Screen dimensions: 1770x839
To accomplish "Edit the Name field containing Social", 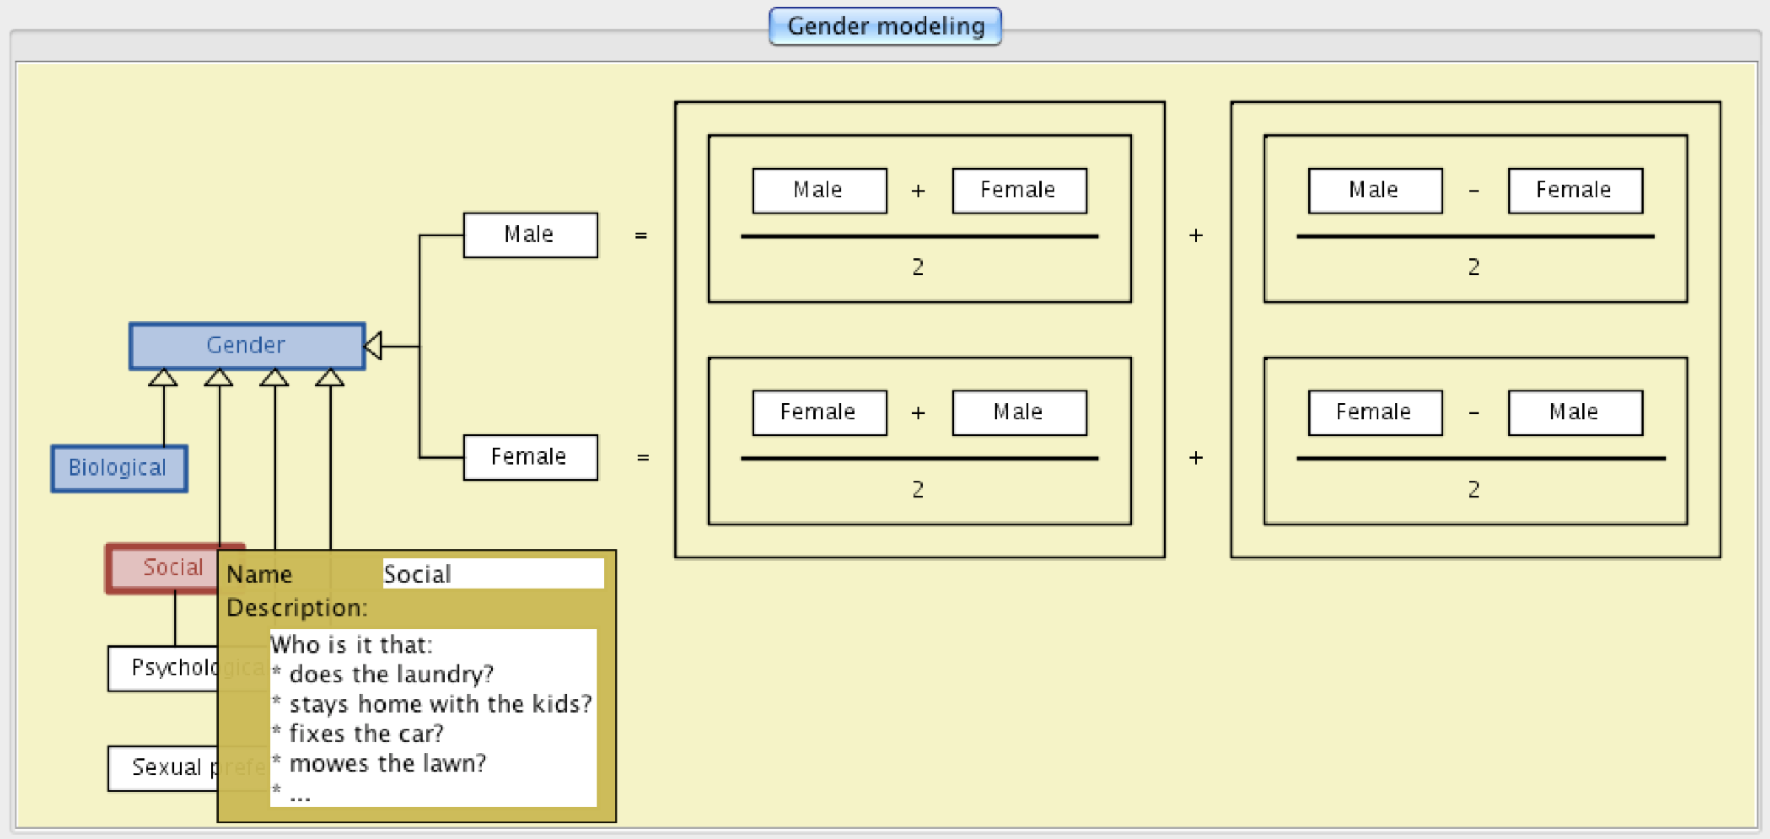I will tap(492, 574).
